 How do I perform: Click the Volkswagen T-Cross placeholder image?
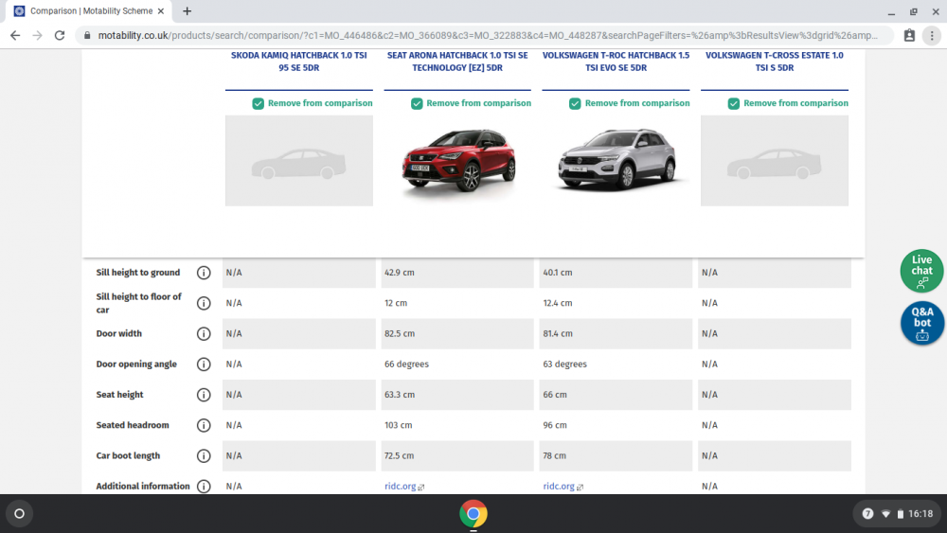775,161
